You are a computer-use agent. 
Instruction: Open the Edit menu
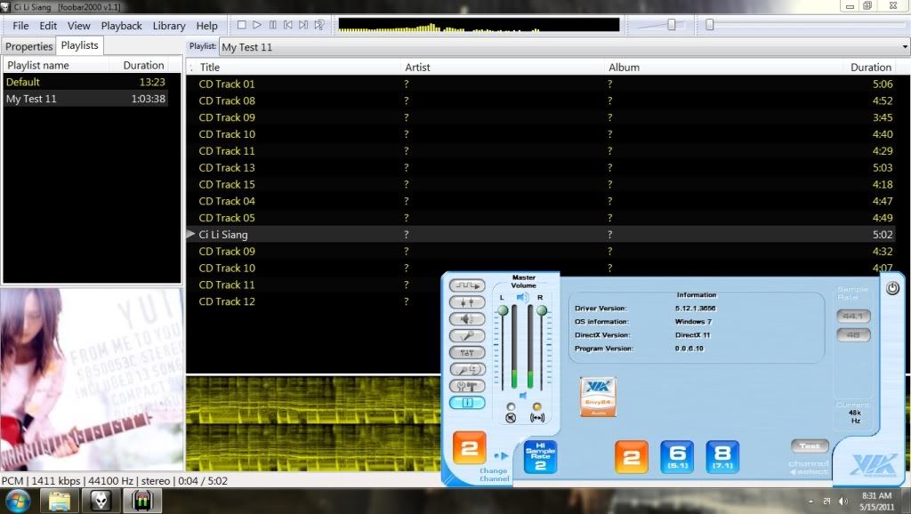point(48,26)
